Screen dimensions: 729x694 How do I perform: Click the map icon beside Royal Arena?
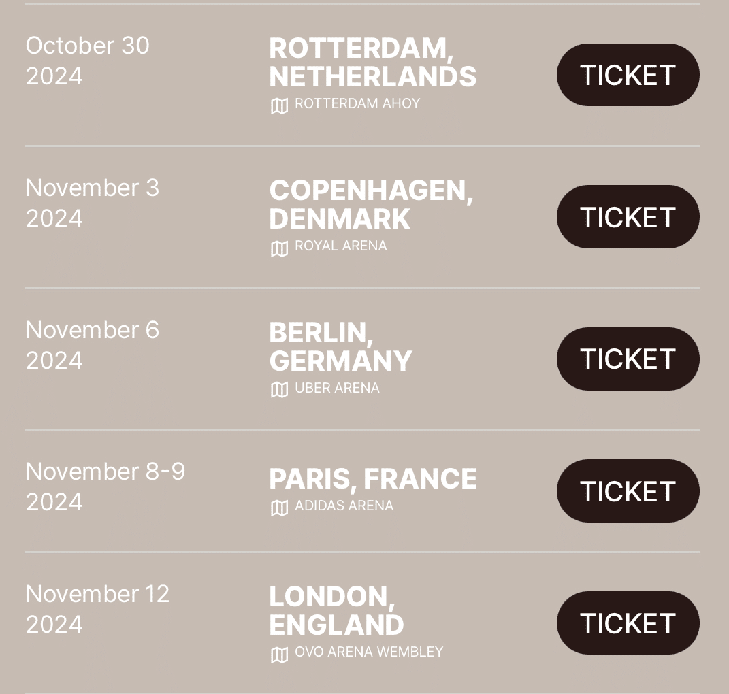coord(280,249)
